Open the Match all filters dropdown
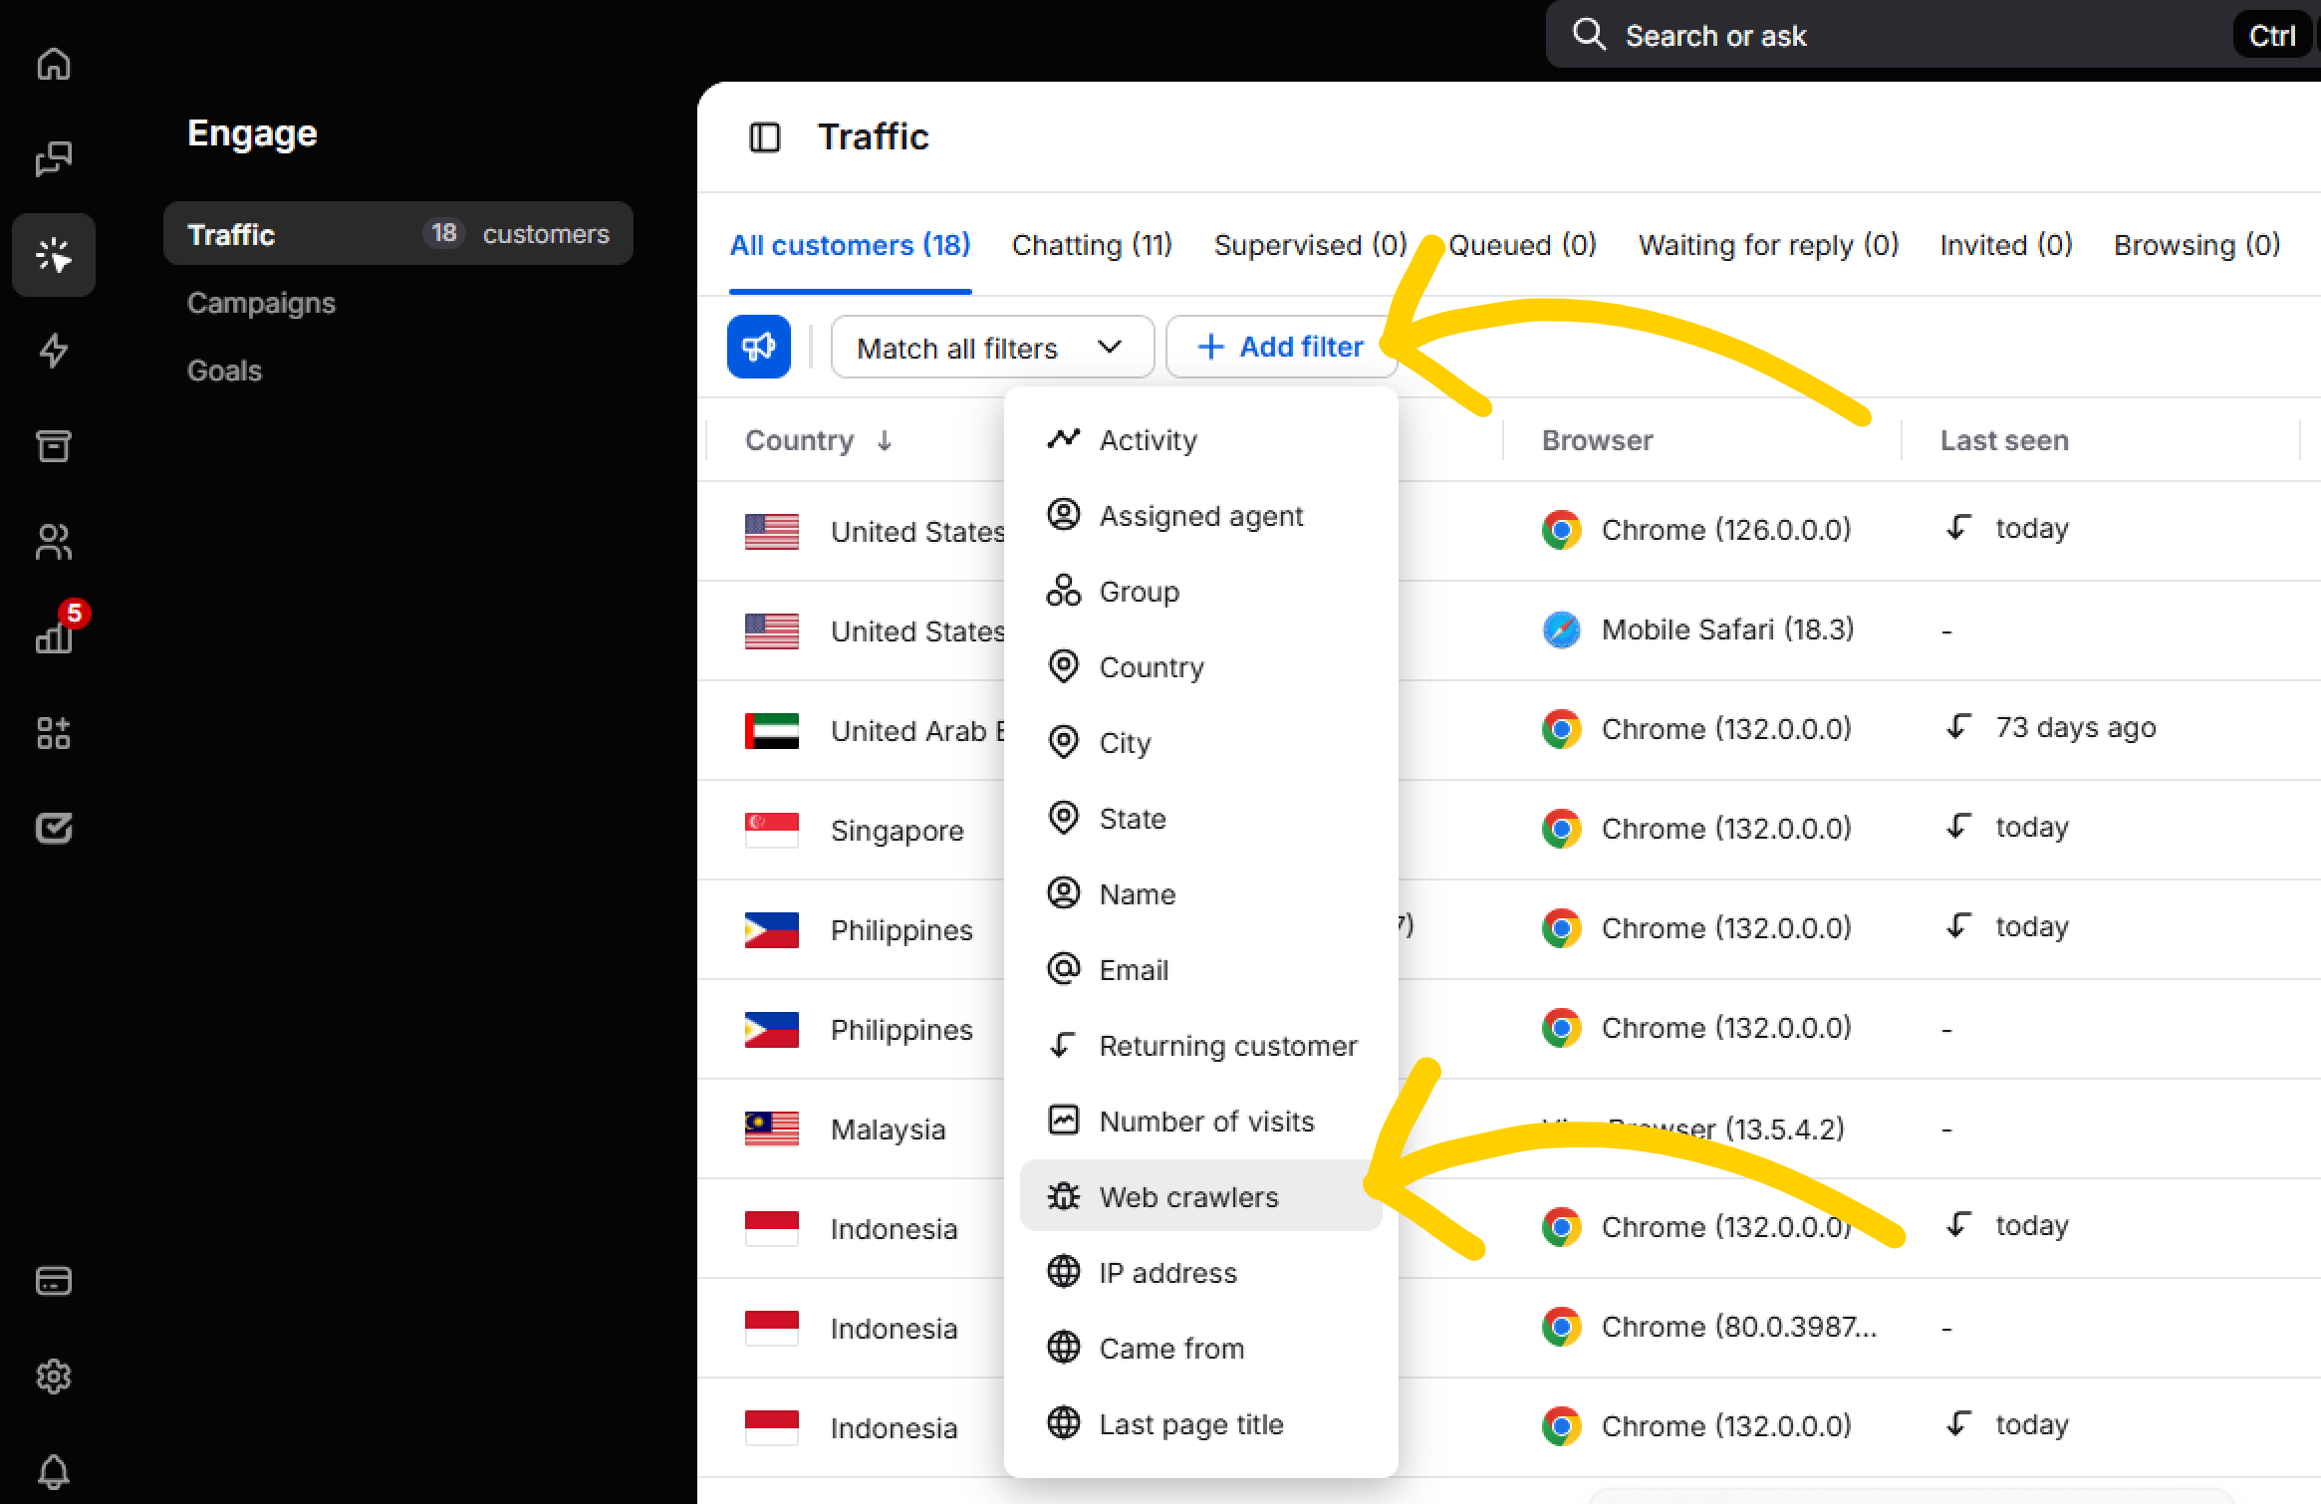Viewport: 2321px width, 1504px height. [x=991, y=347]
